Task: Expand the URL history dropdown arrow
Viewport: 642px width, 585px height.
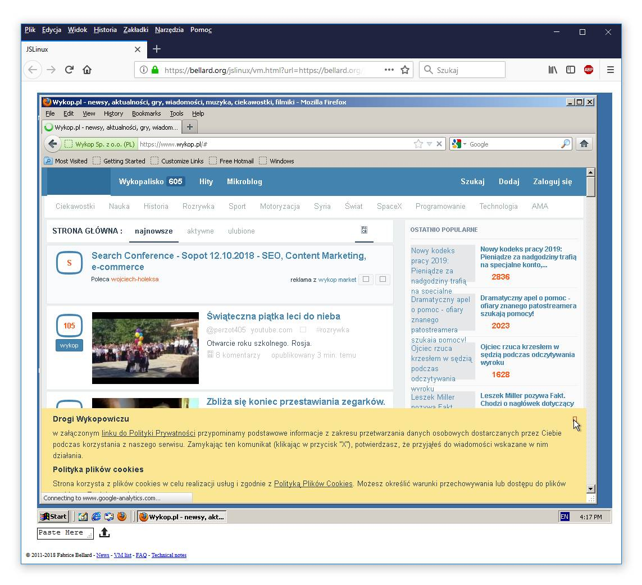Action: click(x=429, y=144)
